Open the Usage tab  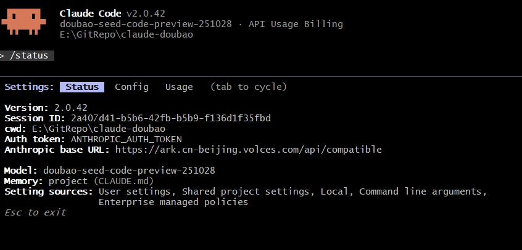pos(179,87)
